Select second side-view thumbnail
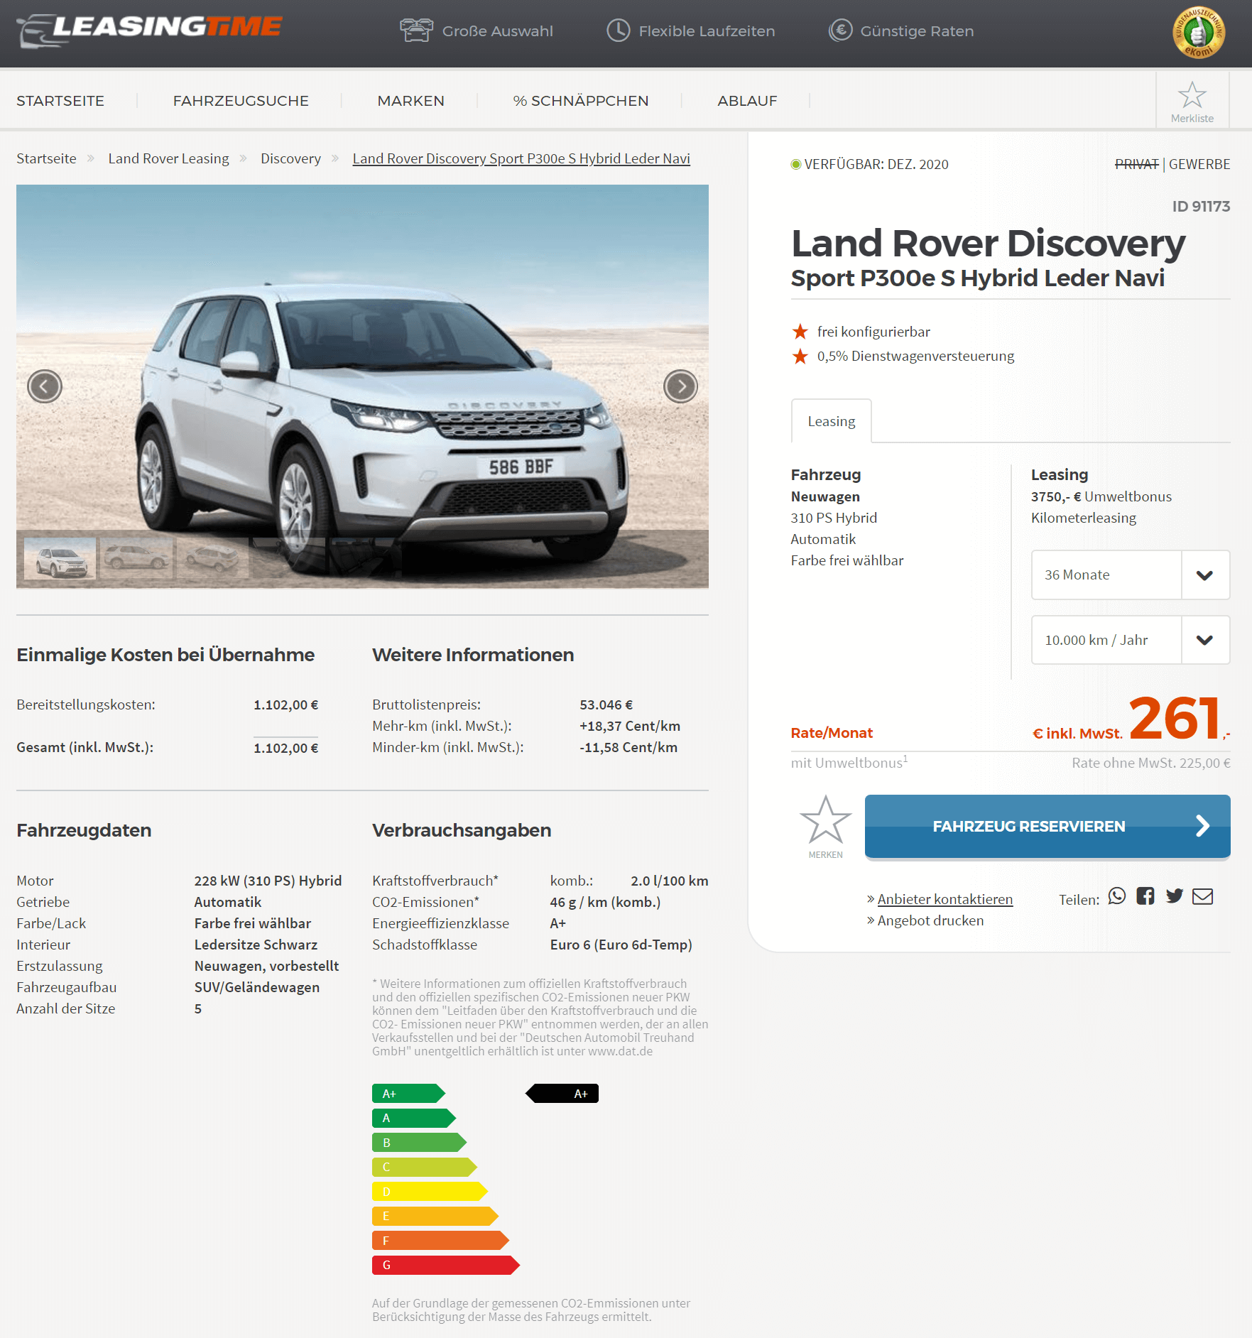1252x1338 pixels. point(136,558)
